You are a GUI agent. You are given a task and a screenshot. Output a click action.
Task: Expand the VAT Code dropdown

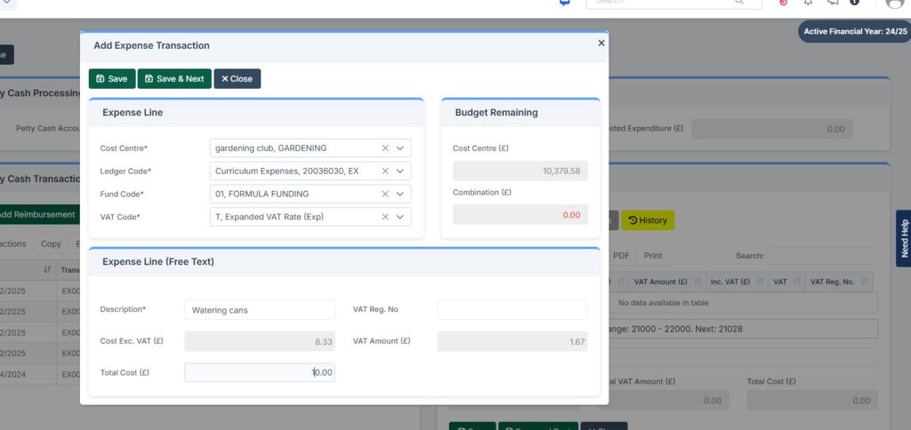coord(400,217)
